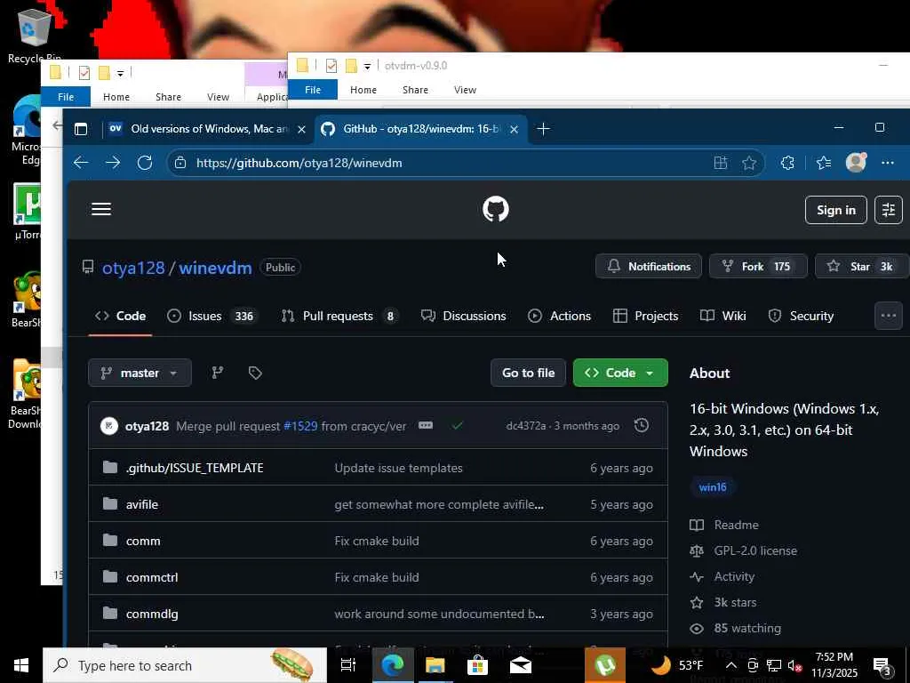910x683 pixels.
Task: Open the Projects tab
Action: point(645,316)
